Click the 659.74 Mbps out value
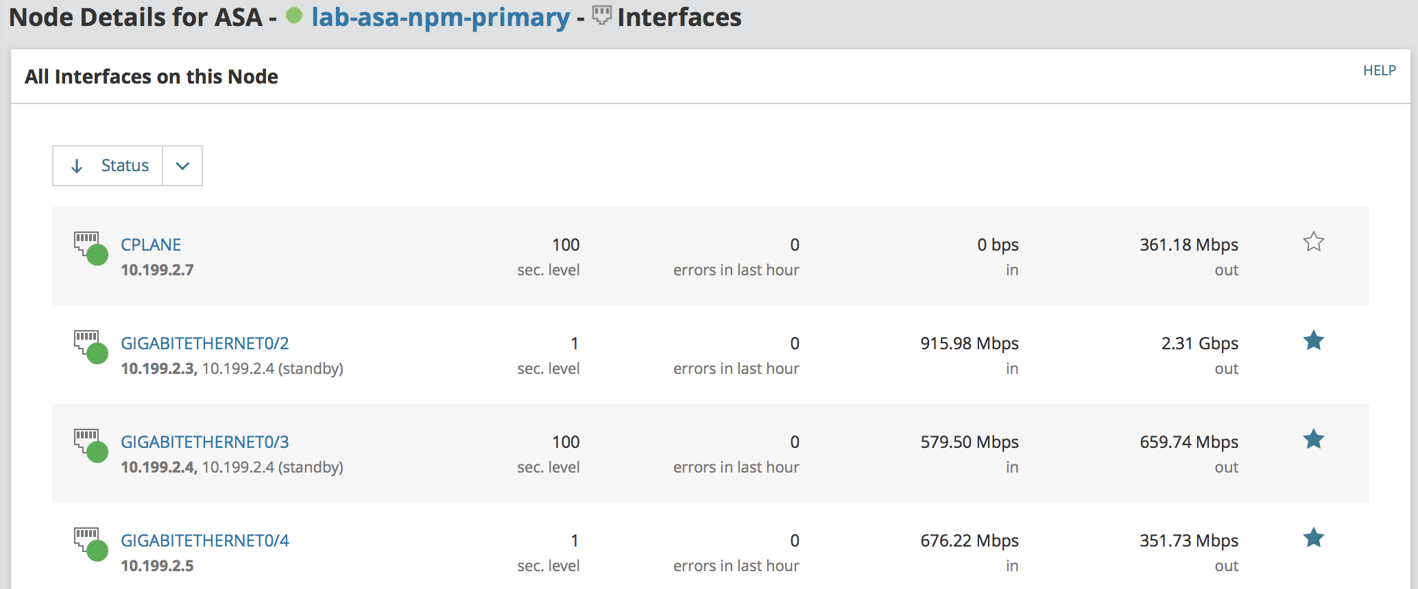This screenshot has height=589, width=1418. pos(1189,442)
